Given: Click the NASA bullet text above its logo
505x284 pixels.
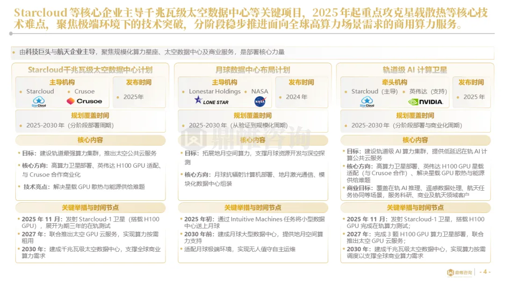Looking at the screenshot, I should [x=260, y=92].
